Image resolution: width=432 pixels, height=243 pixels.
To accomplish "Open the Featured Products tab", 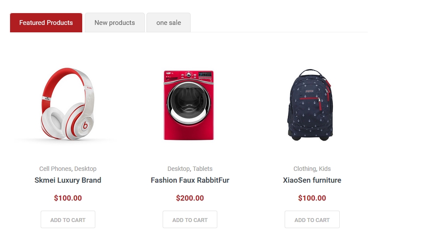I will (46, 23).
